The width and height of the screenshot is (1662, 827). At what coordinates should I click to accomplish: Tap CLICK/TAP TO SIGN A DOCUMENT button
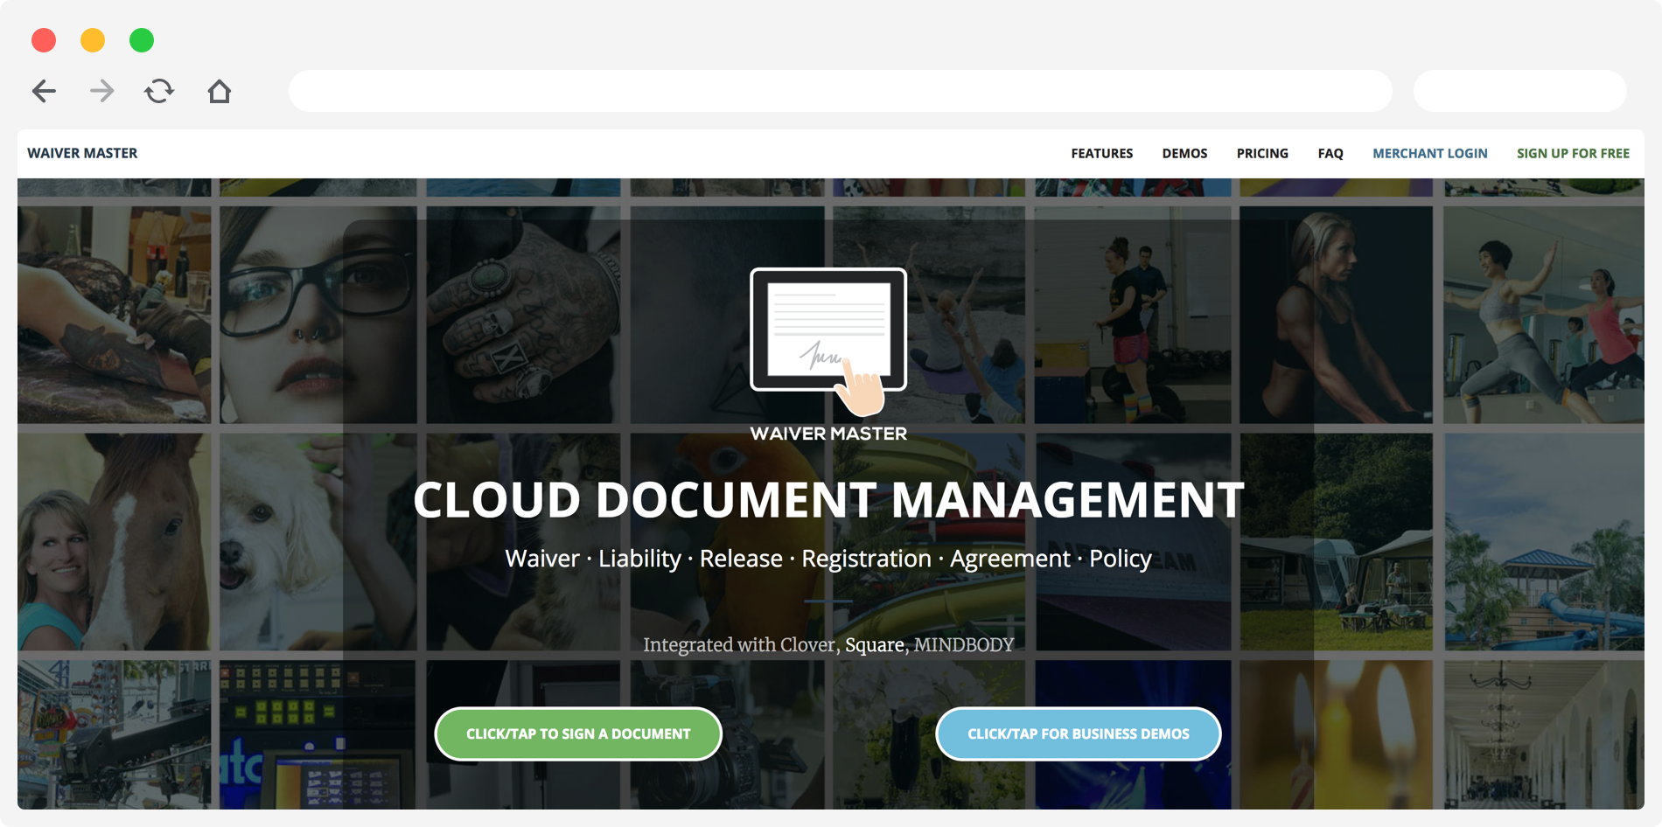(578, 733)
